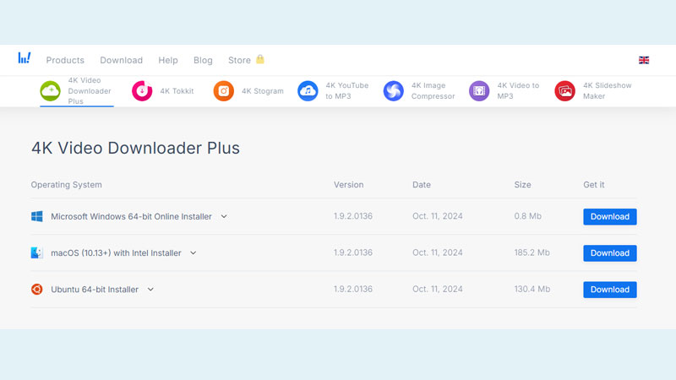This screenshot has height=380, width=676.
Task: Click the 4K Stogram camera icon
Action: pos(223,91)
